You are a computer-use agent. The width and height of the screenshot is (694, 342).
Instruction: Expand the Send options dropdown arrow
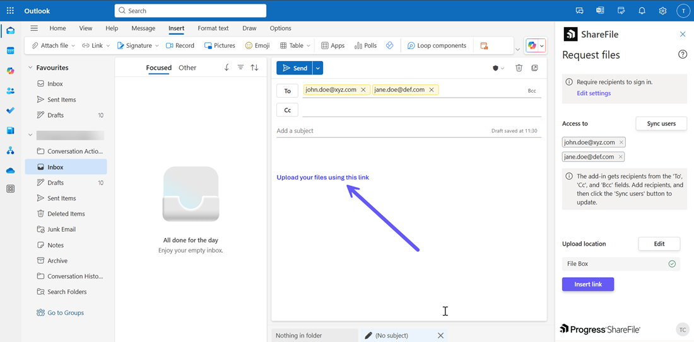coord(318,68)
